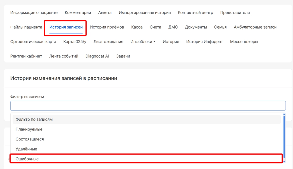This screenshot has height=169, width=293.
Task: Click the dropdown list scrollbar
Action: (x=284, y=137)
